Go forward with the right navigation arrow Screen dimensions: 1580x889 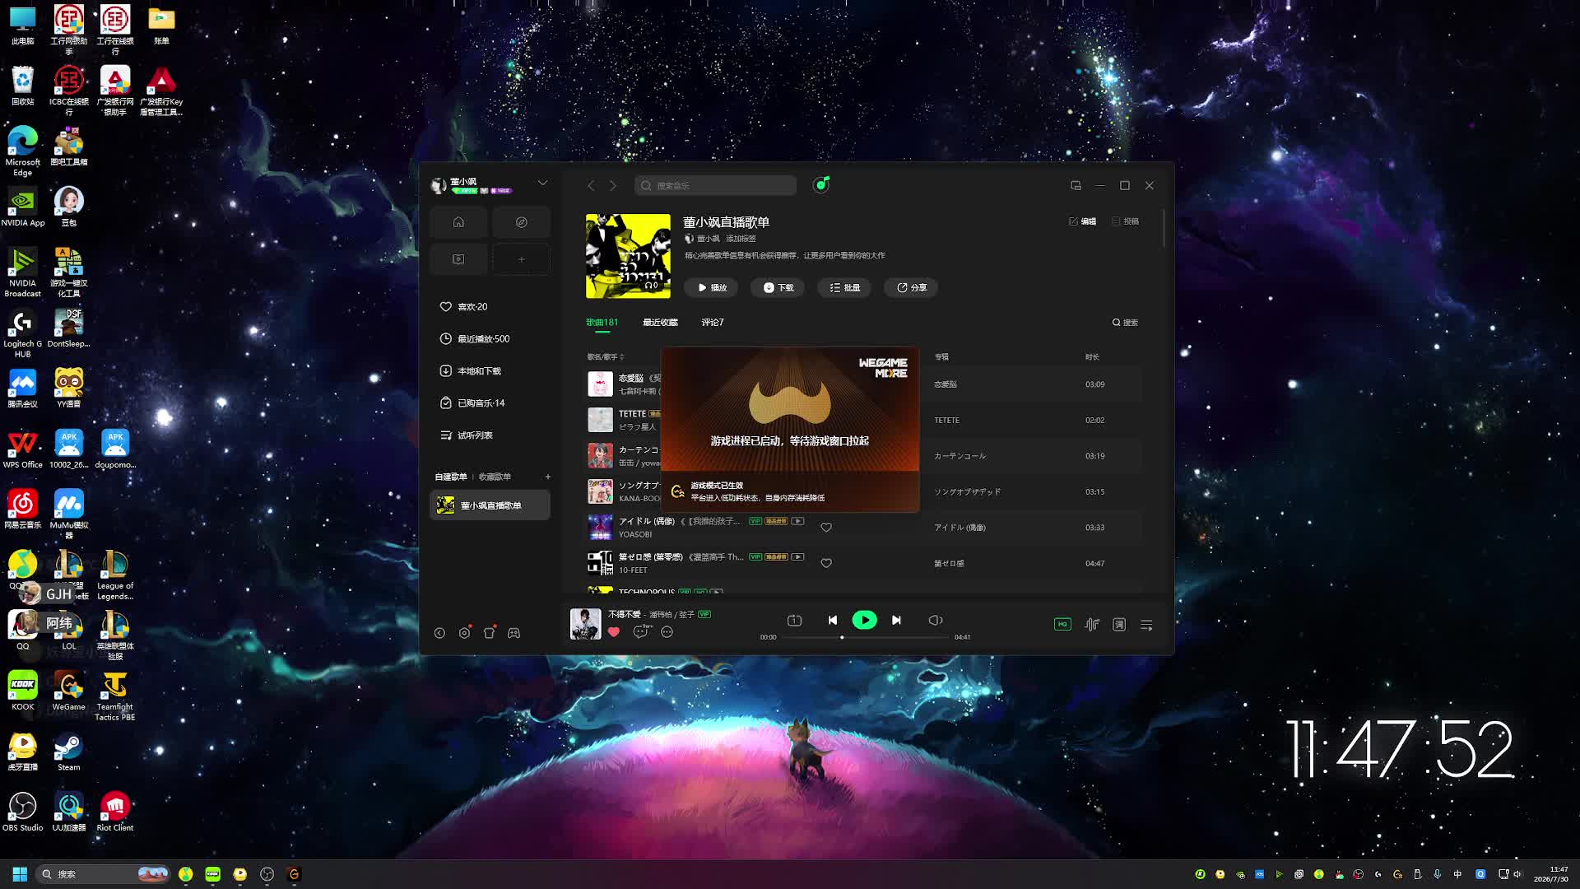coord(612,185)
